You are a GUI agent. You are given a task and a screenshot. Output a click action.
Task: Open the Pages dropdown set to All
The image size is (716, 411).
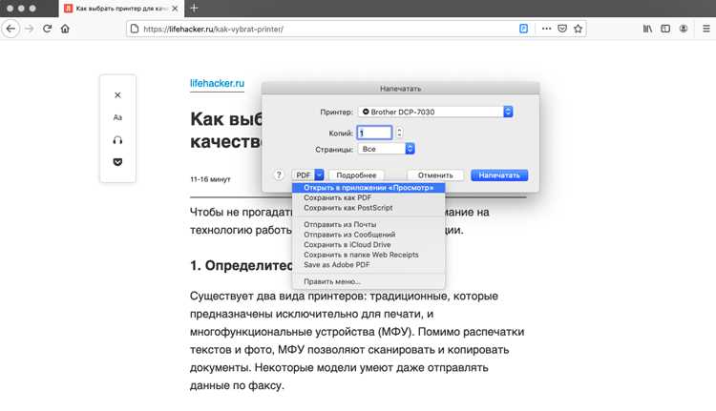pyautogui.click(x=387, y=149)
